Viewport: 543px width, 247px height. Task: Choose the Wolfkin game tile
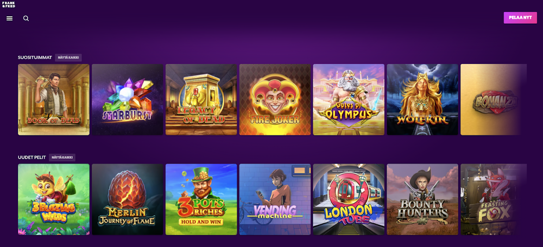(x=422, y=100)
